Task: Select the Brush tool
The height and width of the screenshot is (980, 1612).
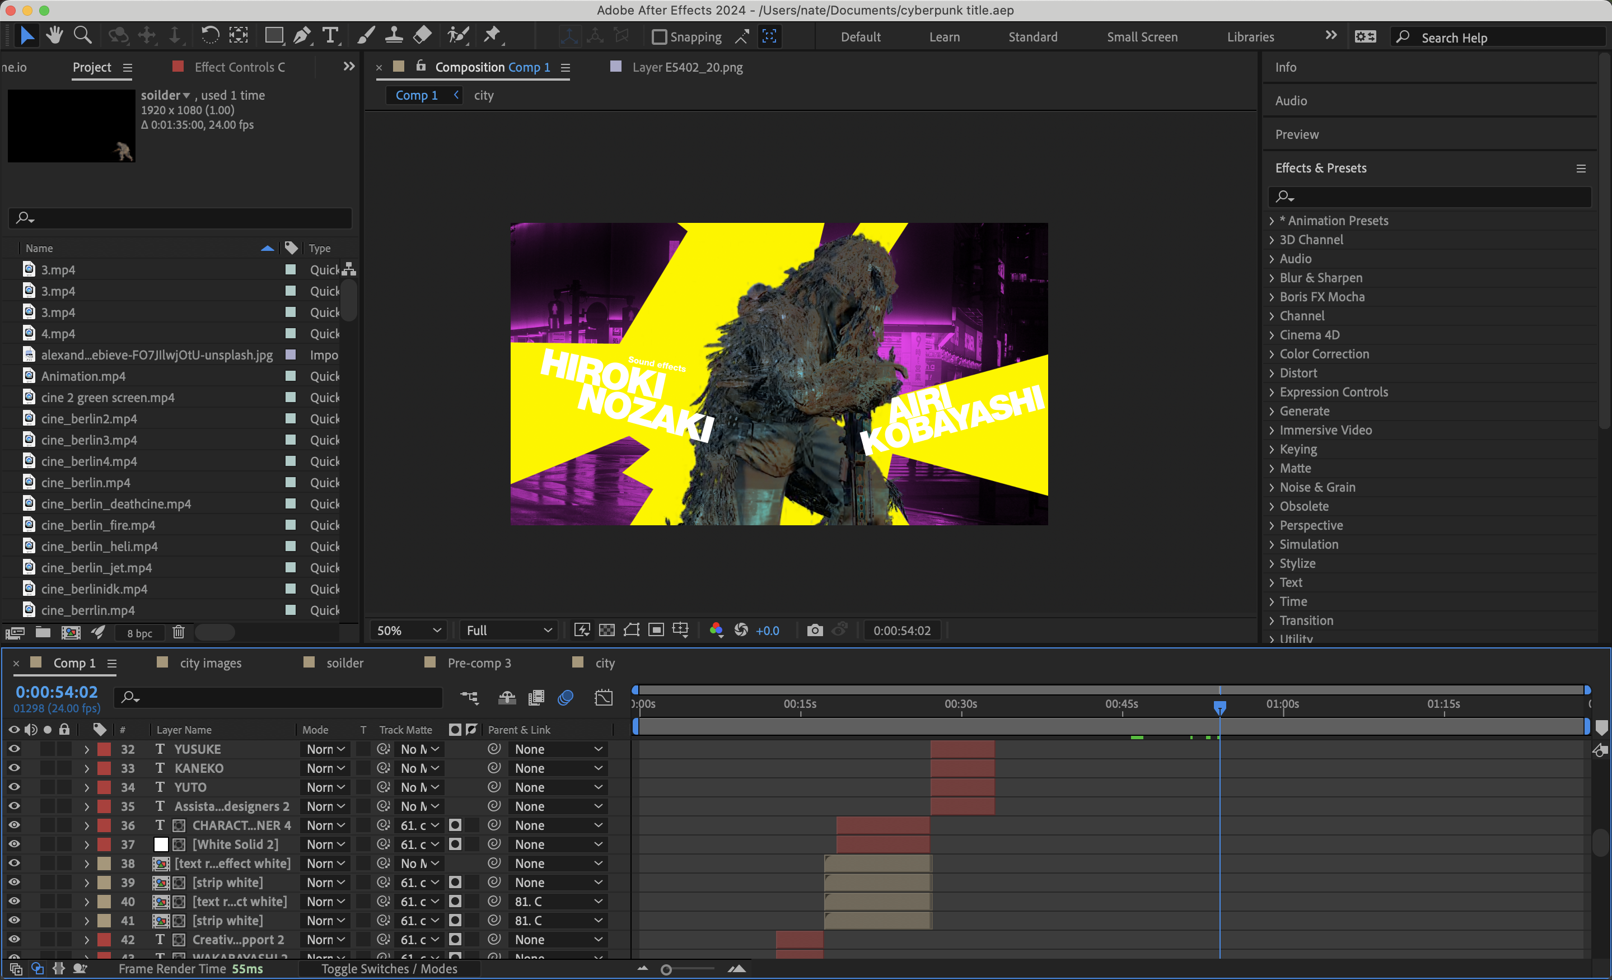Action: [x=366, y=36]
